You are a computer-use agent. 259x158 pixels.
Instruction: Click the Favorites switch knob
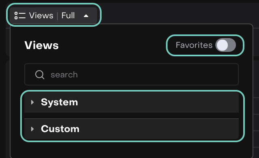[x=222, y=45]
